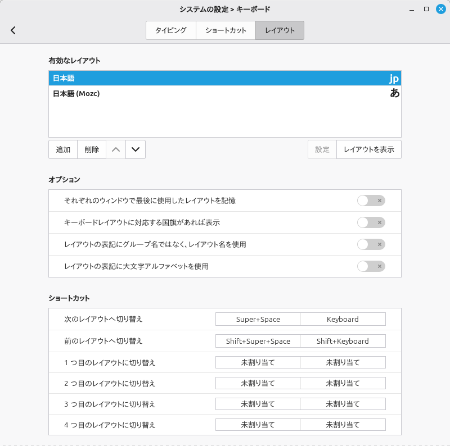Click the Shift+Keyboard shortcut binding cell
The height and width of the screenshot is (446, 450).
coord(343,341)
